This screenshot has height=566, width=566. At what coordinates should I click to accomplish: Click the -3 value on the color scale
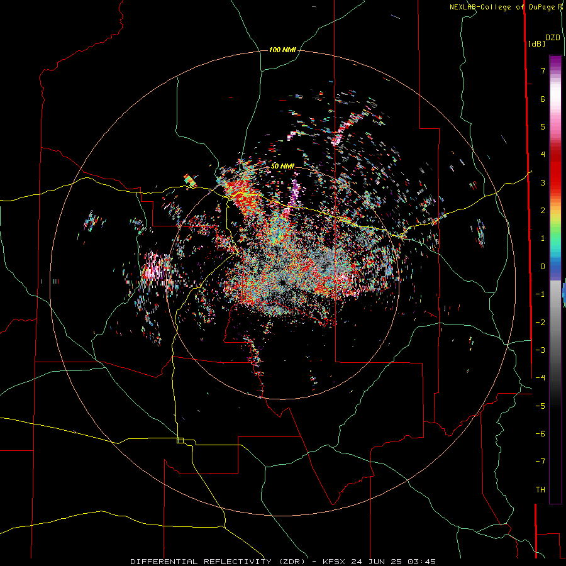pos(540,350)
